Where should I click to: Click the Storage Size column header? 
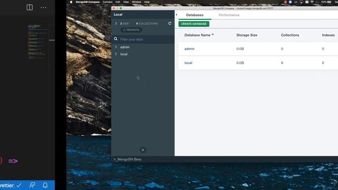[247, 35]
